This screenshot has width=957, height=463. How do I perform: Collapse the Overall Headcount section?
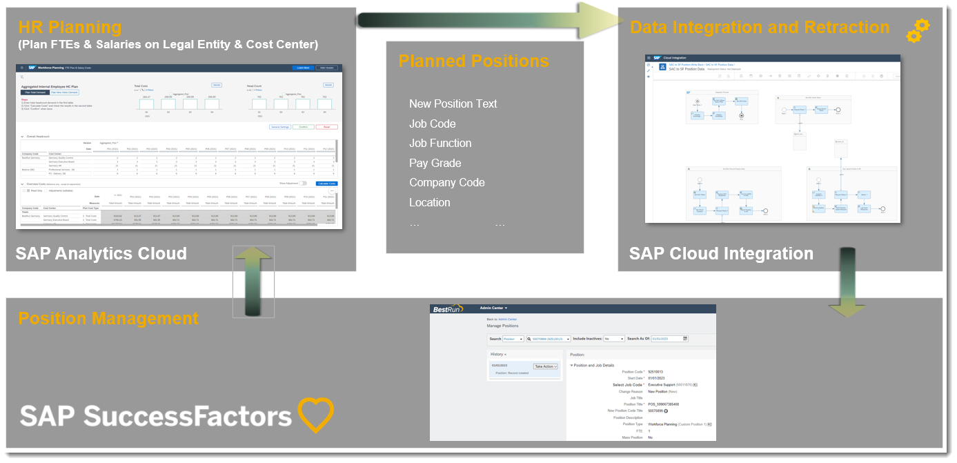[22, 137]
